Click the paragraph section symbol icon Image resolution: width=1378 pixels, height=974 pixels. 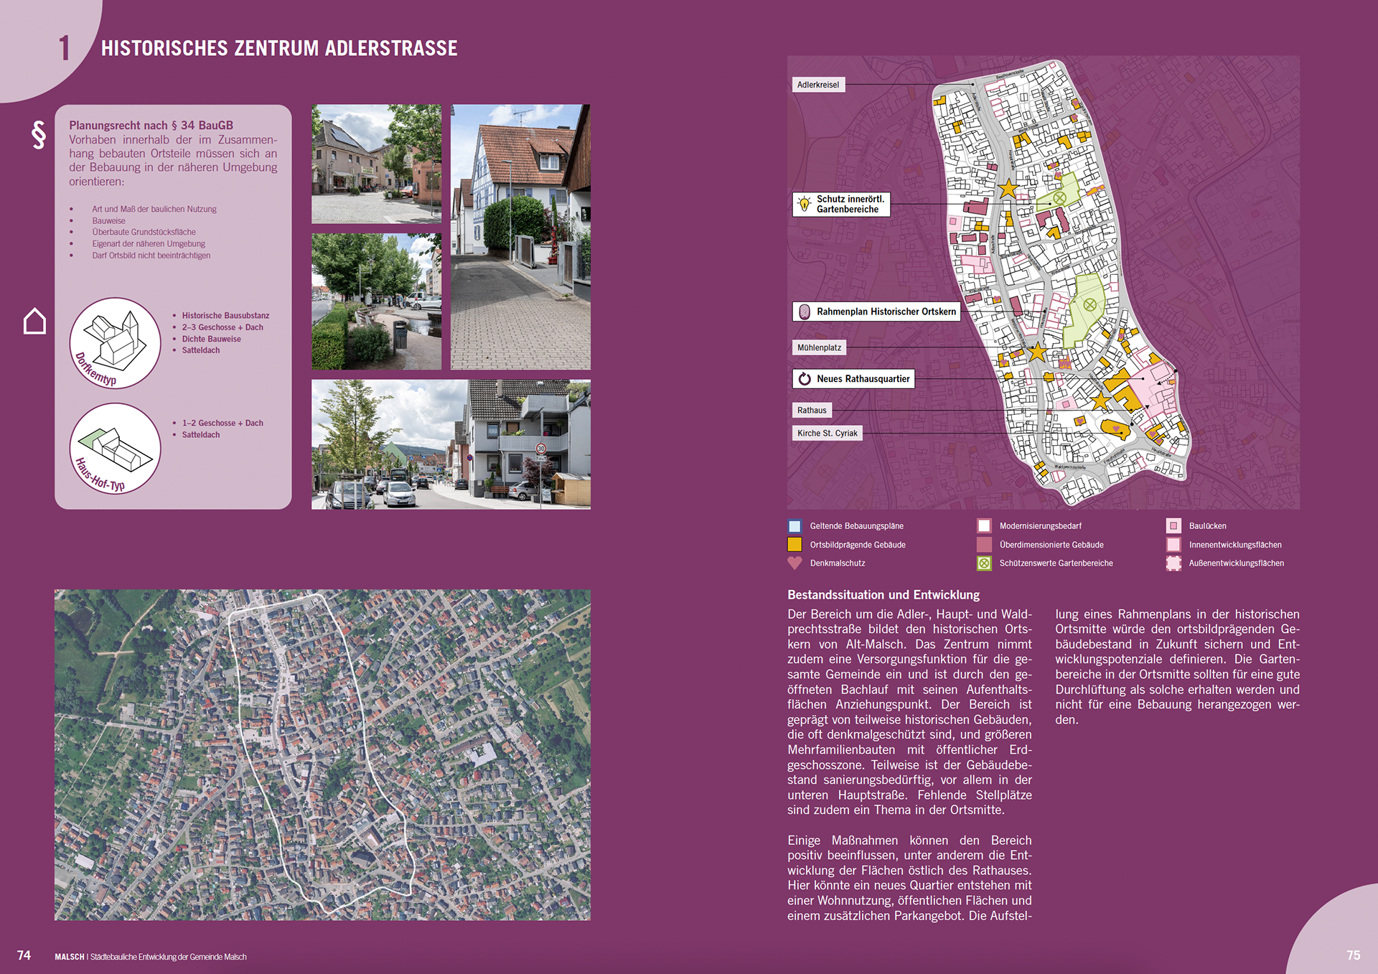pyautogui.click(x=39, y=134)
